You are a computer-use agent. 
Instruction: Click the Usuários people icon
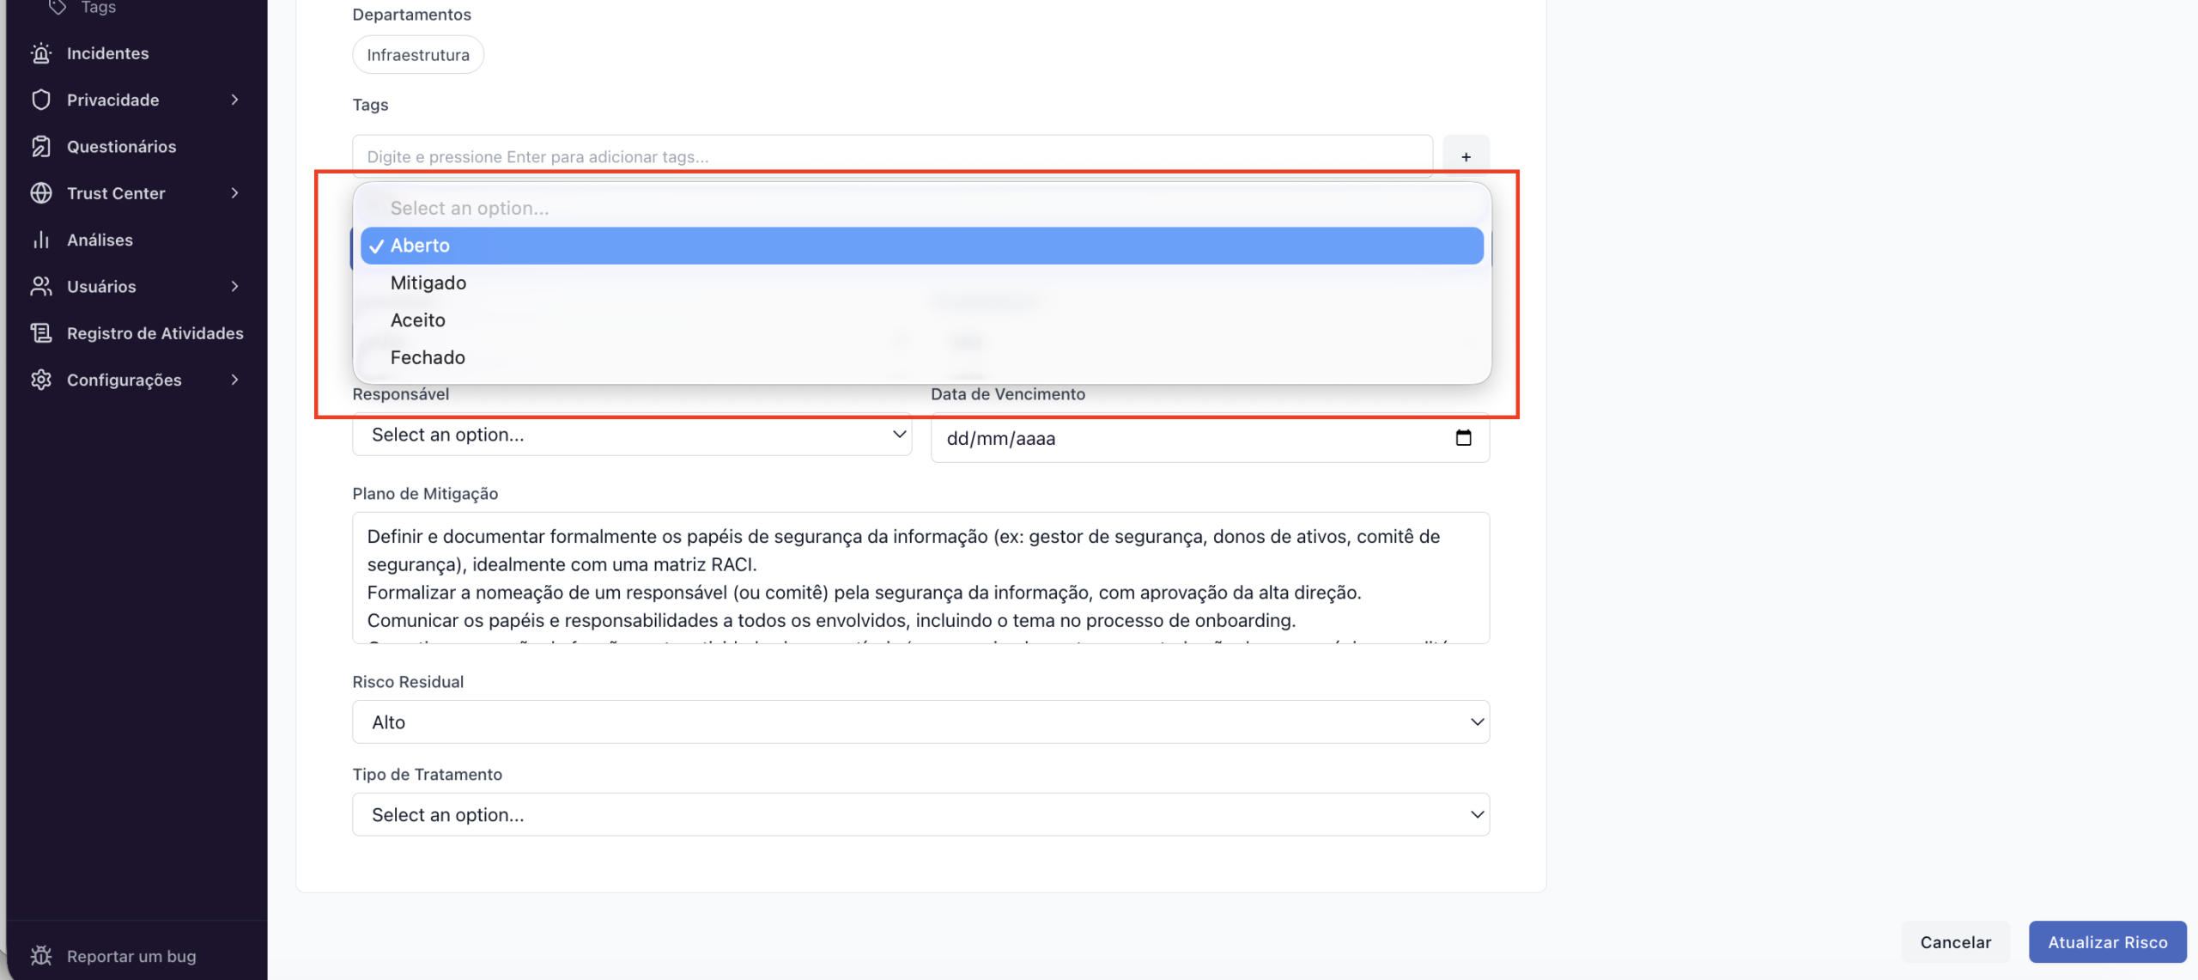[41, 286]
